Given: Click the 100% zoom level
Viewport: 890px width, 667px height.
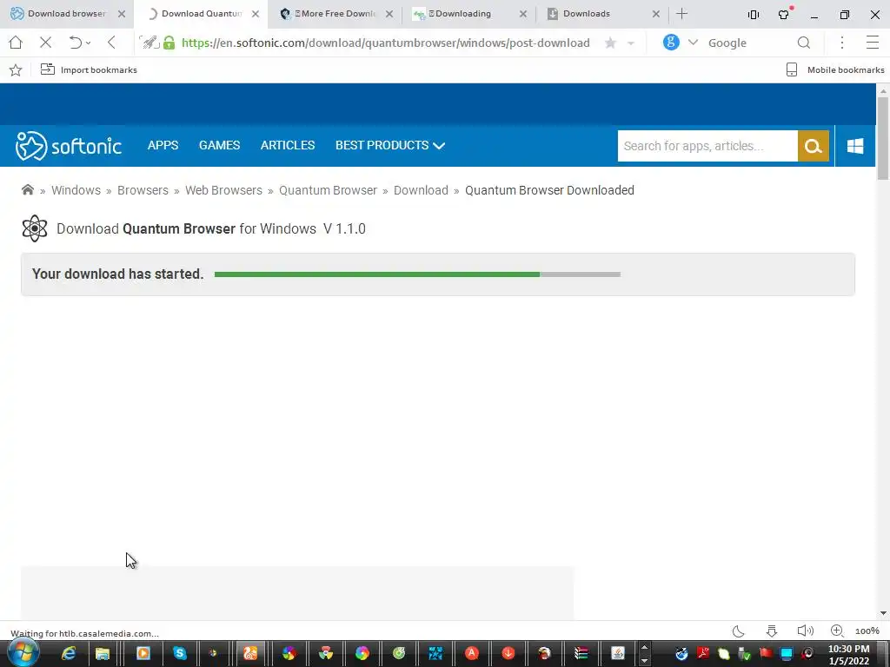Looking at the screenshot, I should tap(867, 631).
